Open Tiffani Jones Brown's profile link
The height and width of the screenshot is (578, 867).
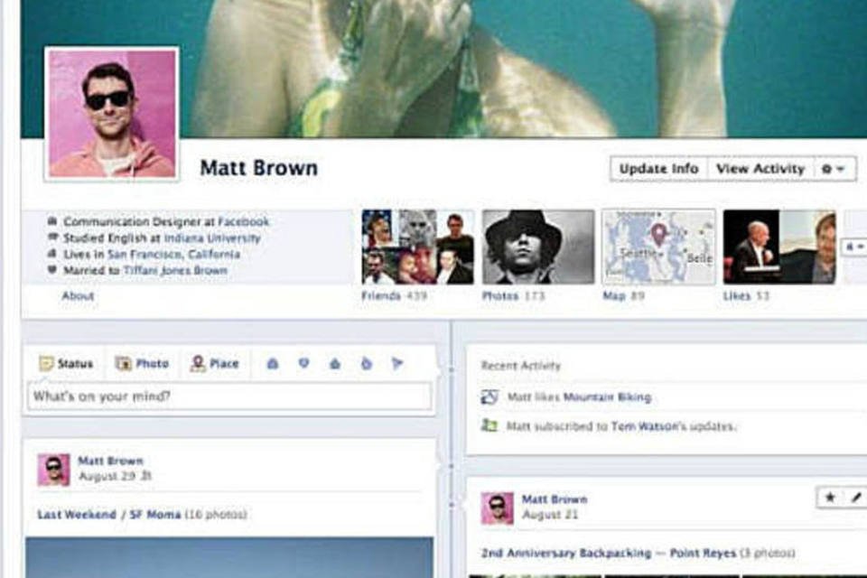point(175,270)
